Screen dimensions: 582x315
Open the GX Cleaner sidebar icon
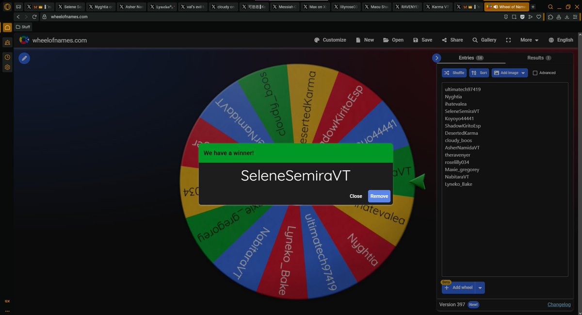(x=7, y=43)
